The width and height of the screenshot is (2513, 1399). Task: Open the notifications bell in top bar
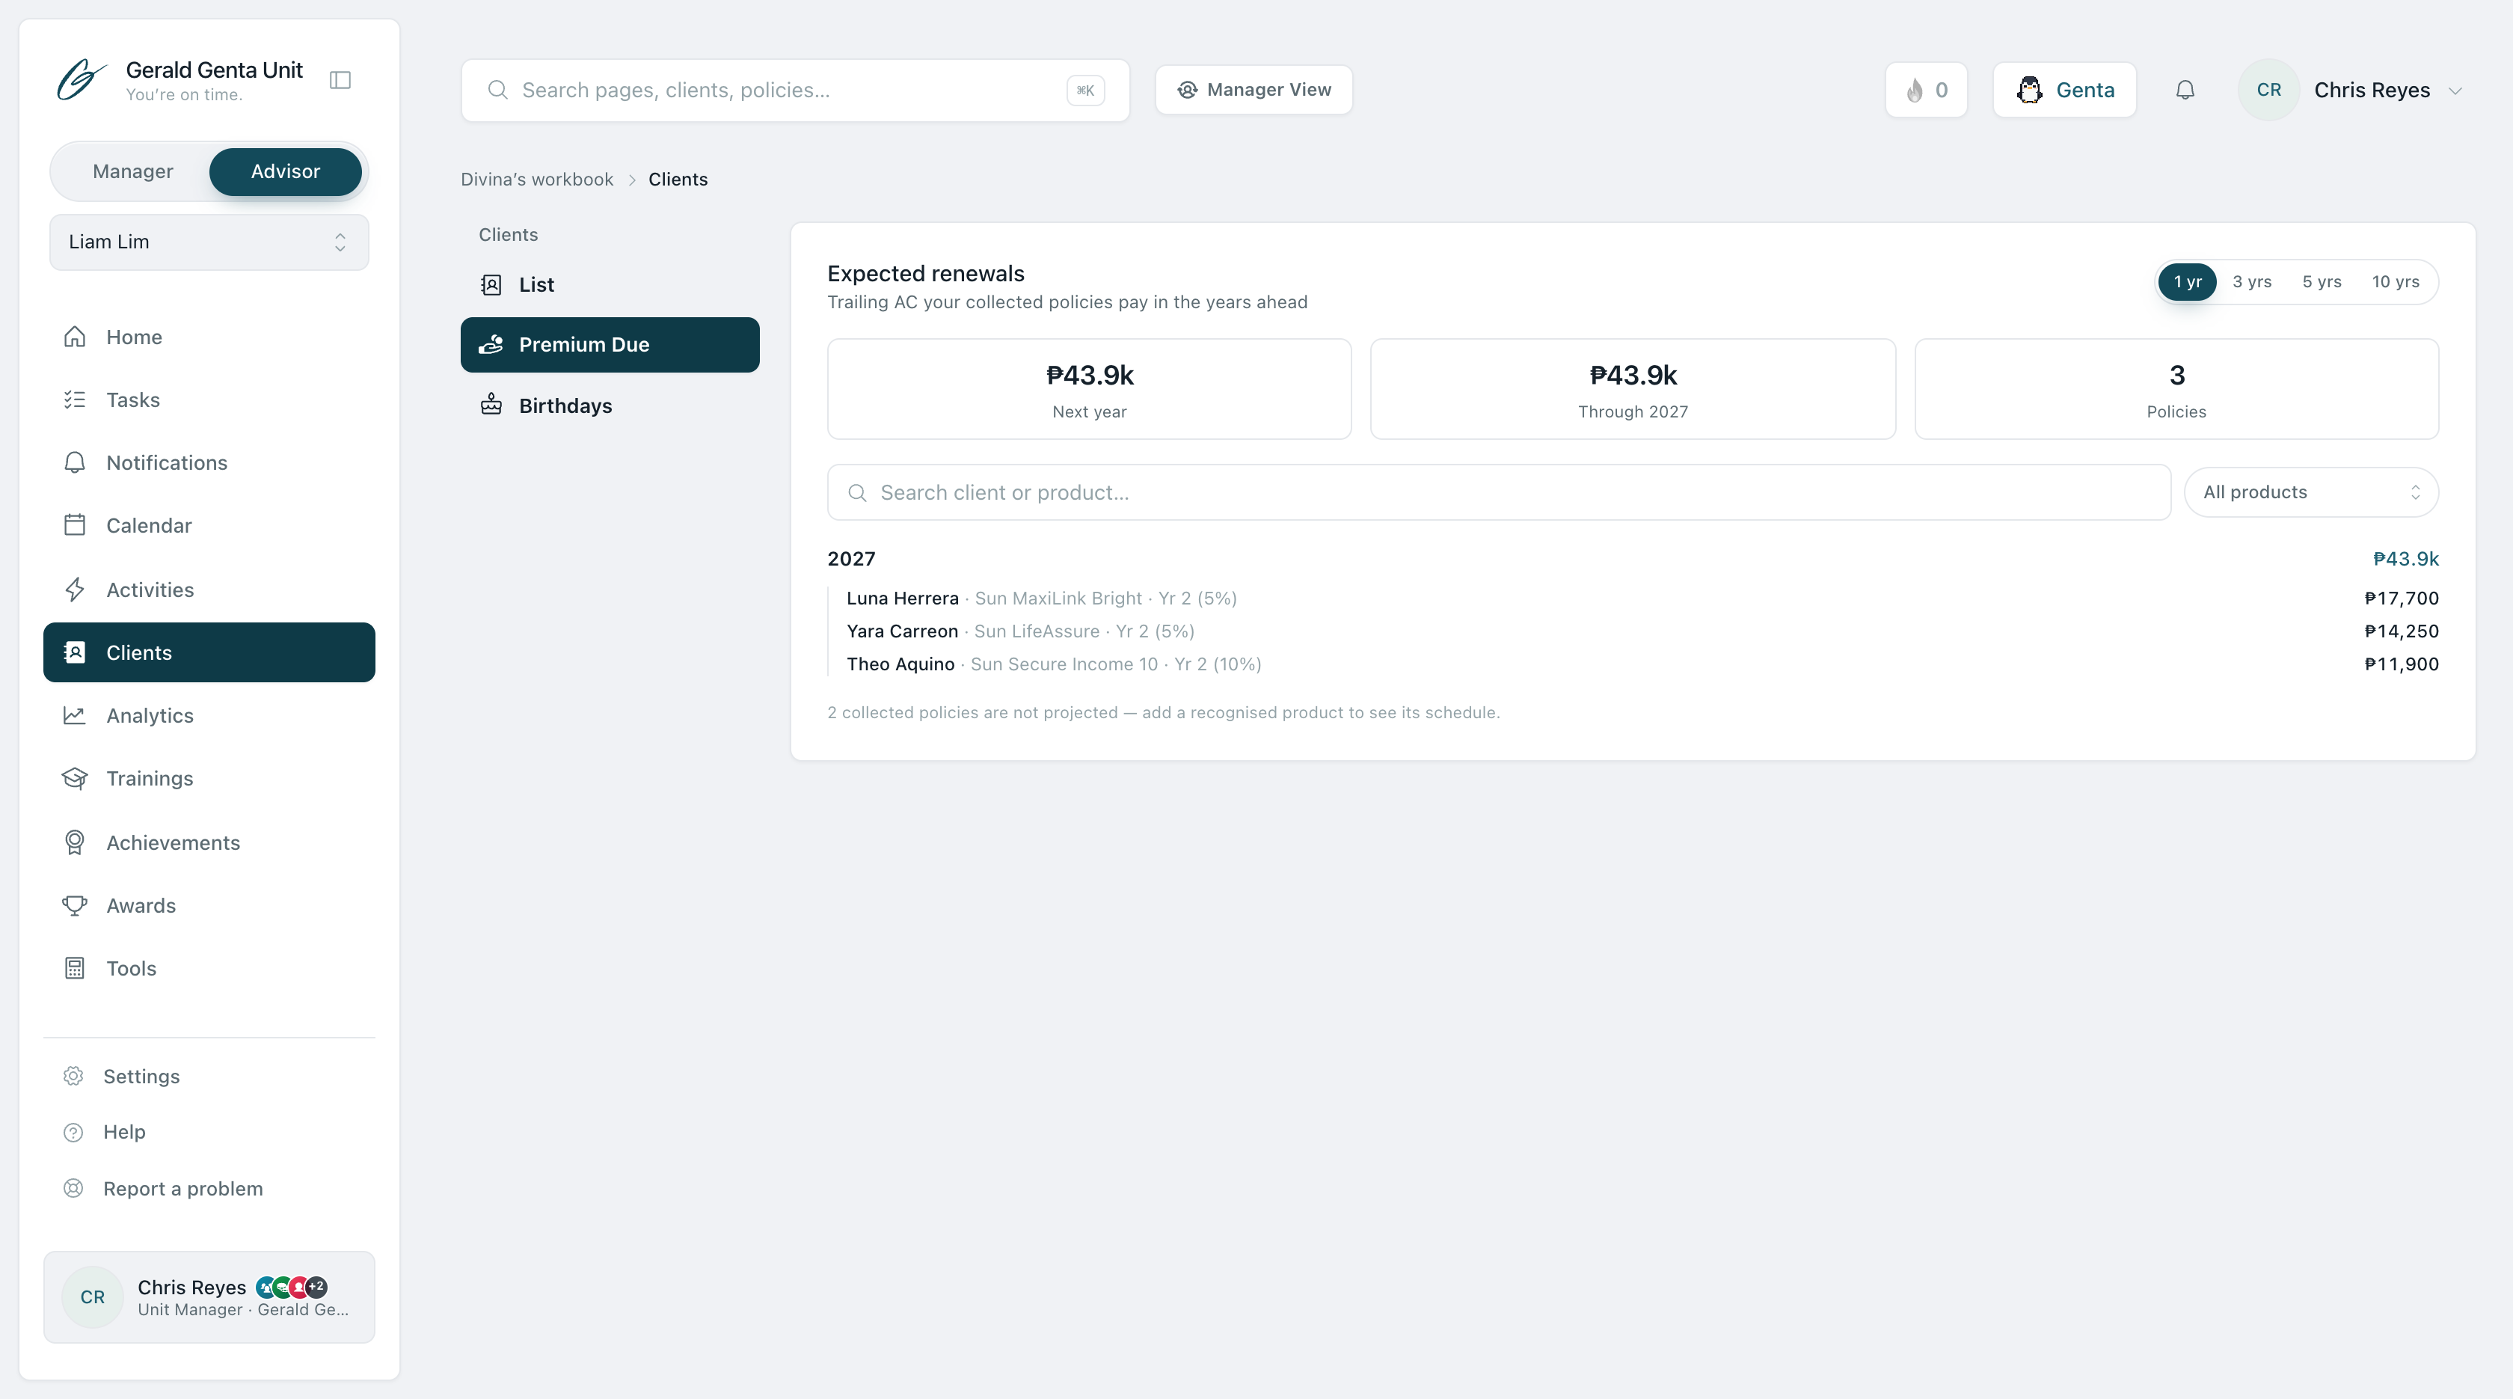tap(2185, 90)
